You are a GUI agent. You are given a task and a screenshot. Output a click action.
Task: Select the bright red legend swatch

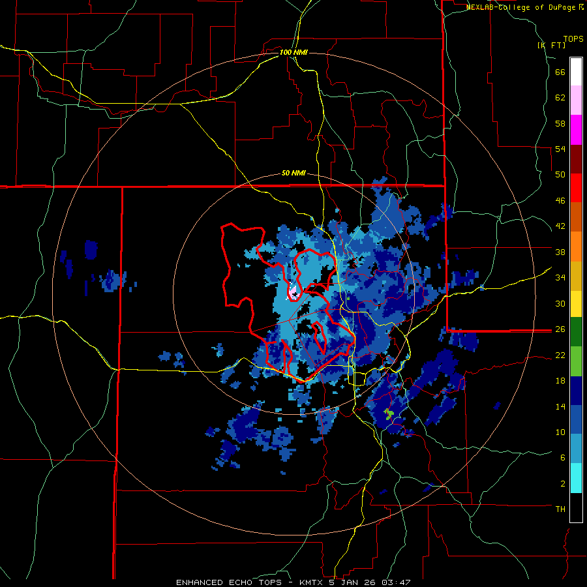576,188
